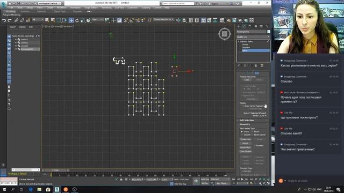Open the Create panel plus tab
Screen dimensions: 344x193
[239, 26]
